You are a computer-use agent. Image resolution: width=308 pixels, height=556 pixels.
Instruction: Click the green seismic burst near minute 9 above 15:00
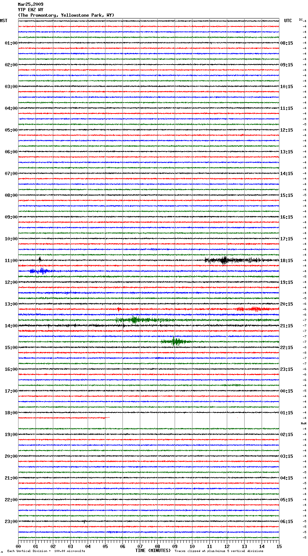click(x=176, y=341)
